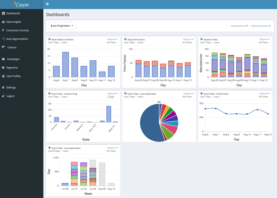Click the Delete Dashboard button
This screenshot has width=277, height=198.
click(x=261, y=26)
